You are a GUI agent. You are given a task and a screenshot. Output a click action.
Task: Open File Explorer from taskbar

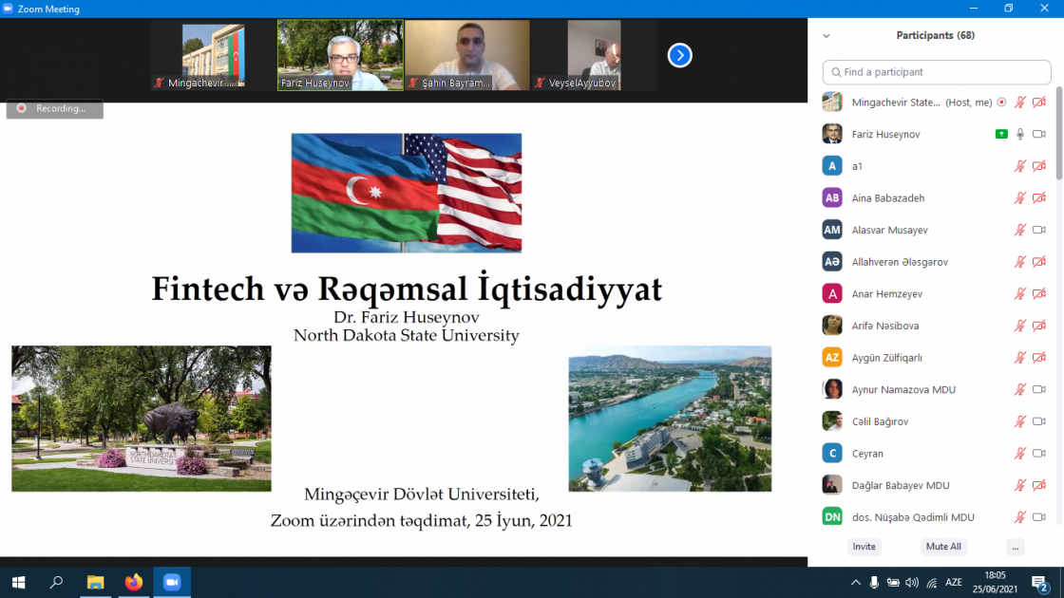[96, 583]
